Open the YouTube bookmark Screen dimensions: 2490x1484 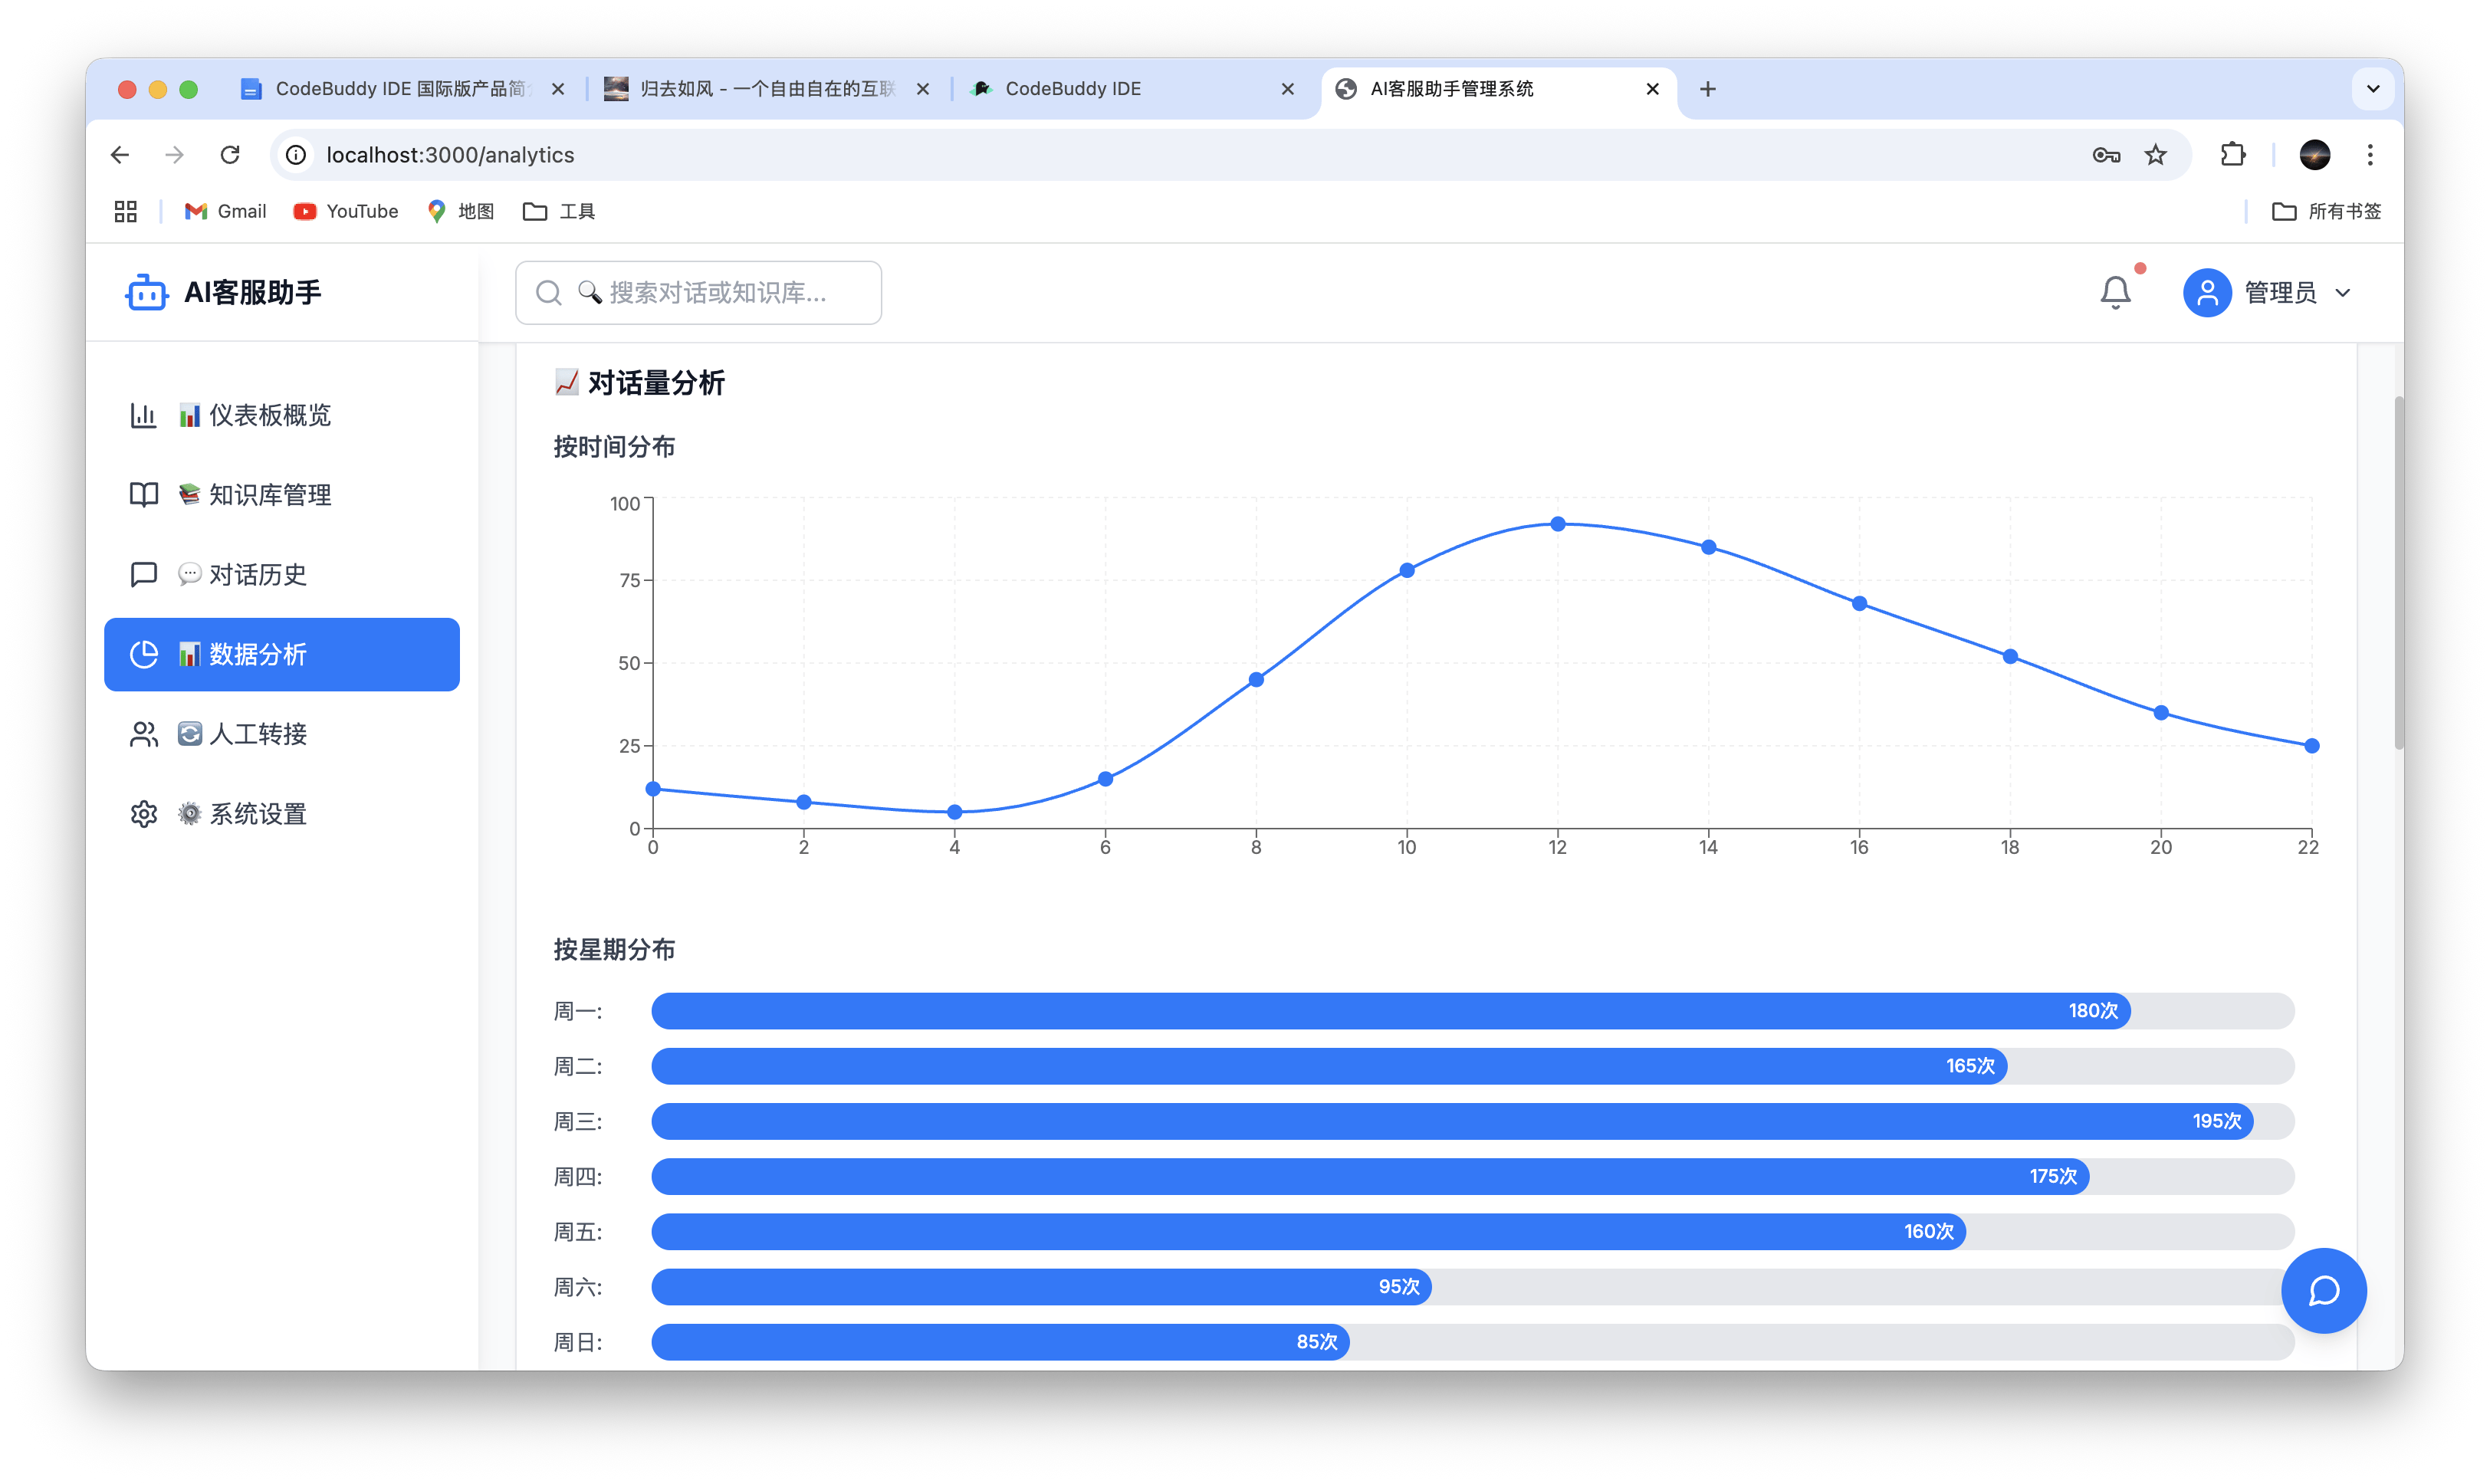[345, 211]
